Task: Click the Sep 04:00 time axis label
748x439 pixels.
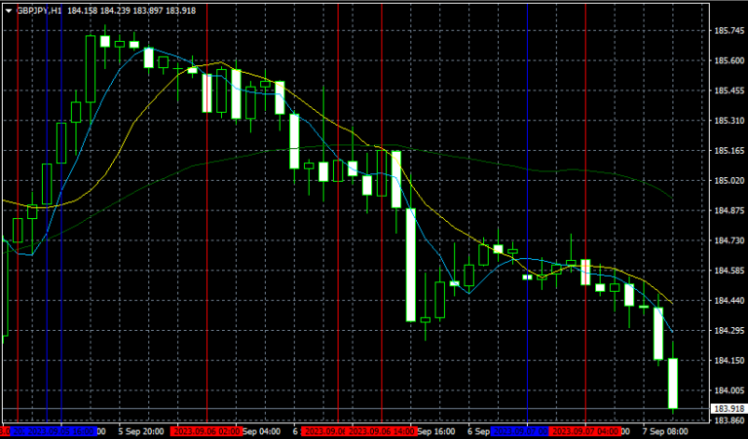Action: (262, 431)
